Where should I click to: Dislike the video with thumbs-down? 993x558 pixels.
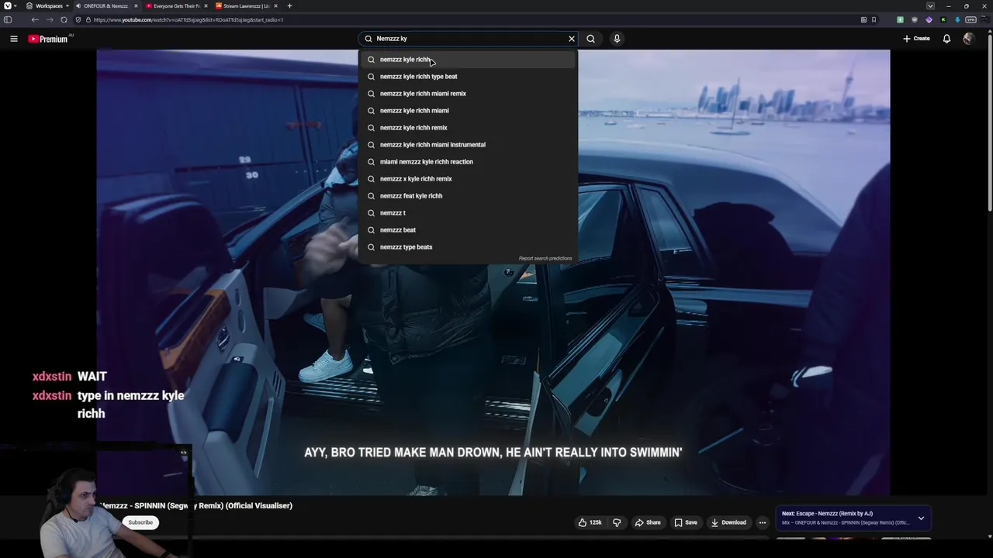pos(617,522)
